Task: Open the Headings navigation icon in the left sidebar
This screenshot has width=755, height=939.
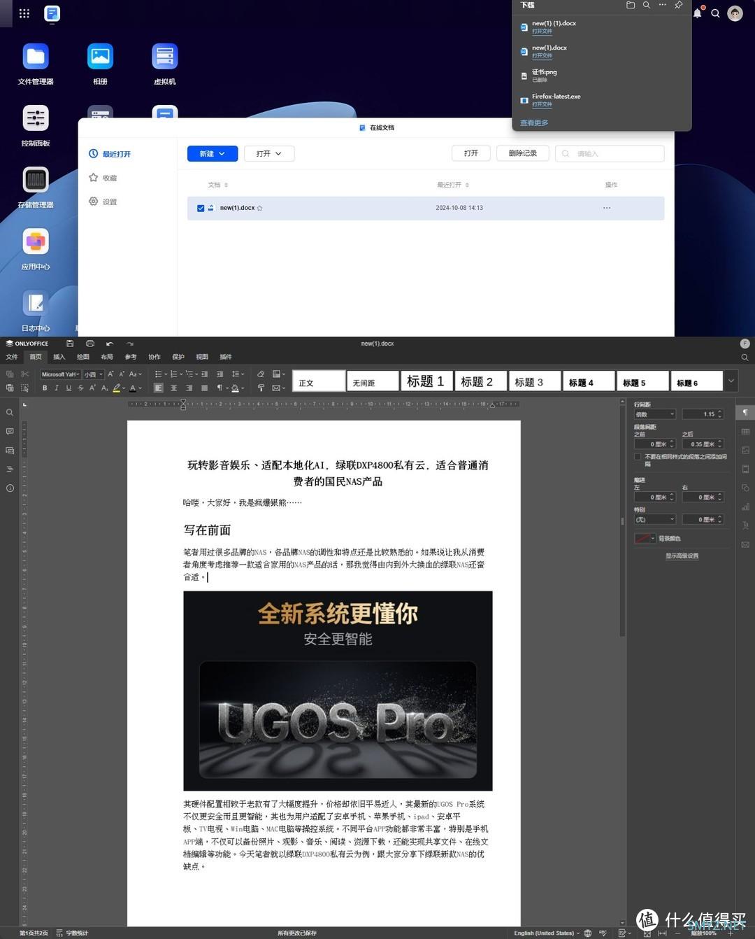Action: (x=10, y=469)
